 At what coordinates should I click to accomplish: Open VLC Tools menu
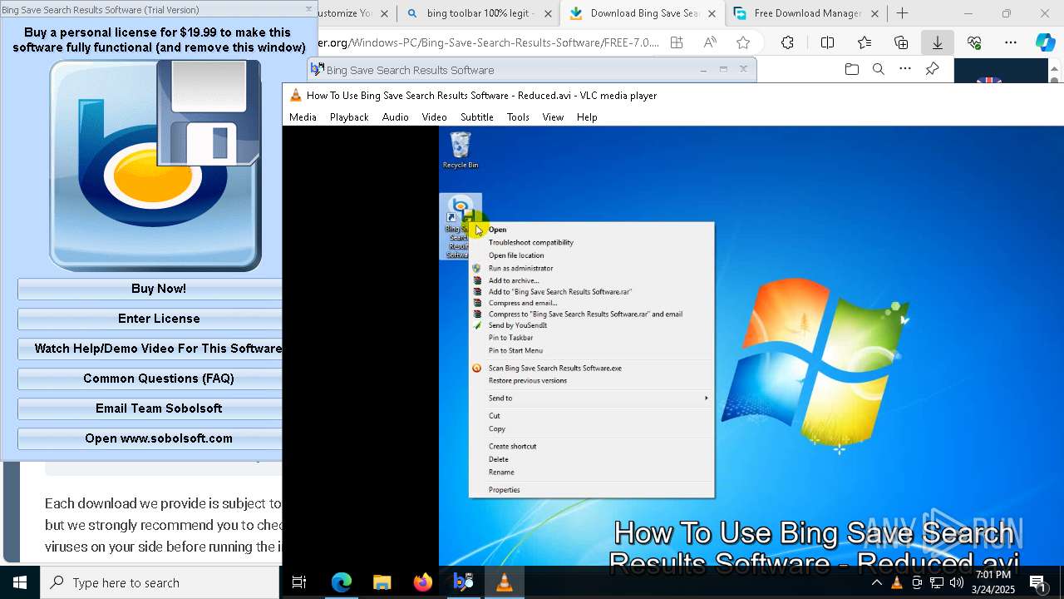click(x=518, y=117)
